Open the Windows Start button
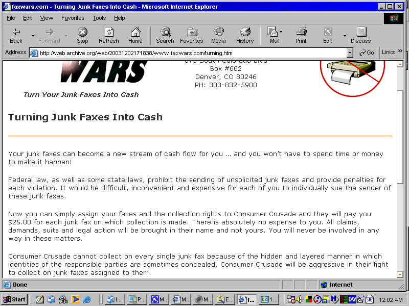The height and width of the screenshot is (306, 409). 15,299
